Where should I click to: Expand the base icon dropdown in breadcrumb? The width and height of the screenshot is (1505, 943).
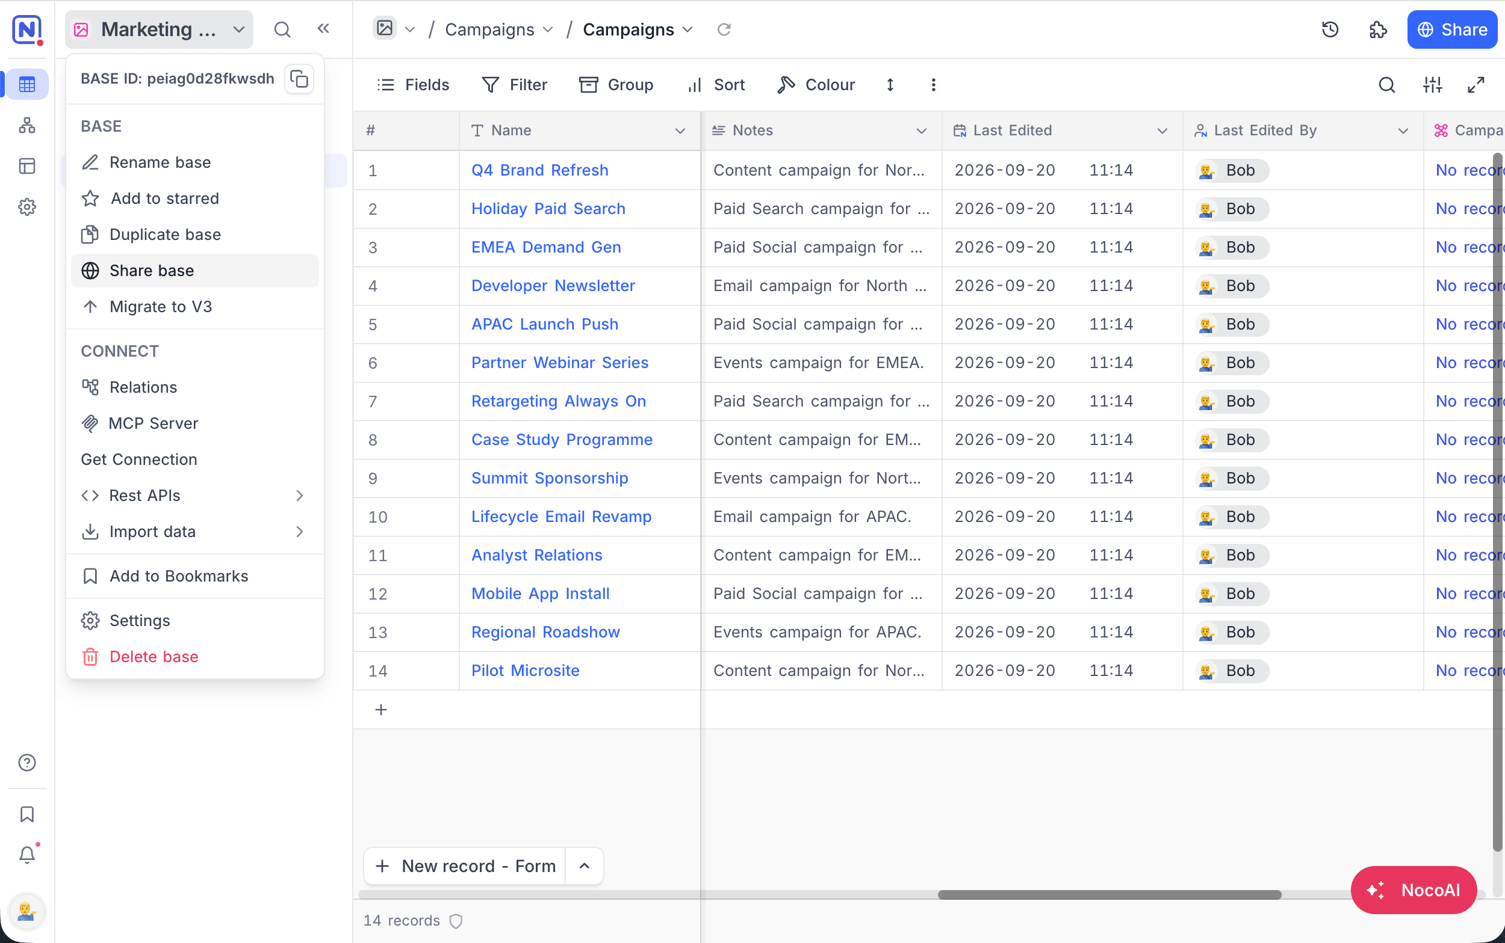pos(409,29)
